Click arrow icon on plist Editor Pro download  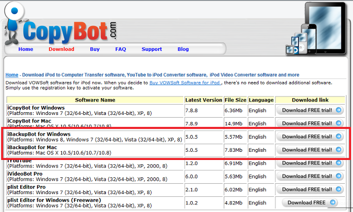pos(338,189)
